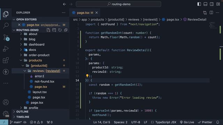
Task: Synchronize changes cloud icon in status bar
Action: click(25, 122)
